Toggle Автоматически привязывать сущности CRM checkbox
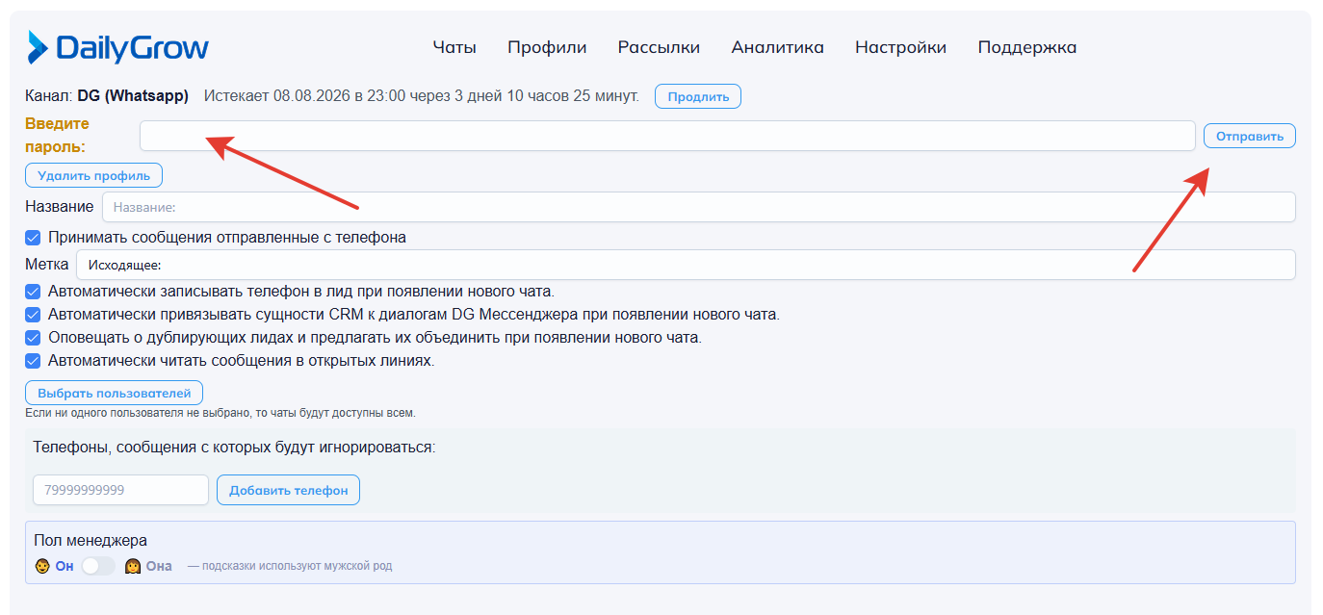The image size is (1323, 615). tap(33, 314)
